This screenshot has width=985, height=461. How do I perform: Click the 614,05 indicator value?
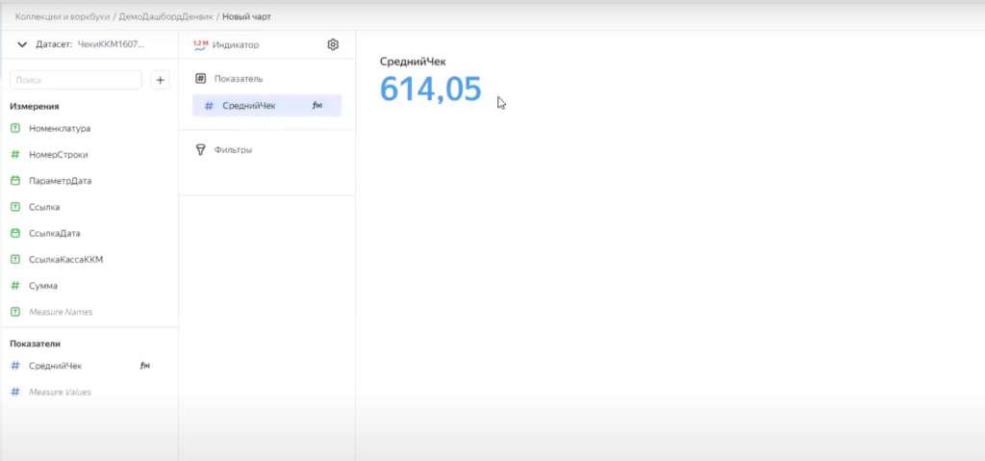point(430,89)
